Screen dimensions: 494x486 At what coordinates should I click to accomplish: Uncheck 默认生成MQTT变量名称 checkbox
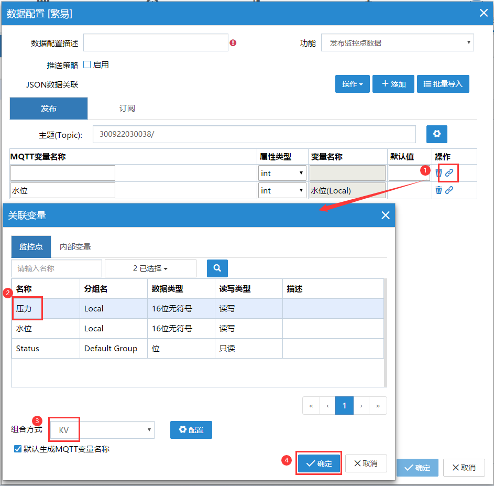(x=18, y=449)
